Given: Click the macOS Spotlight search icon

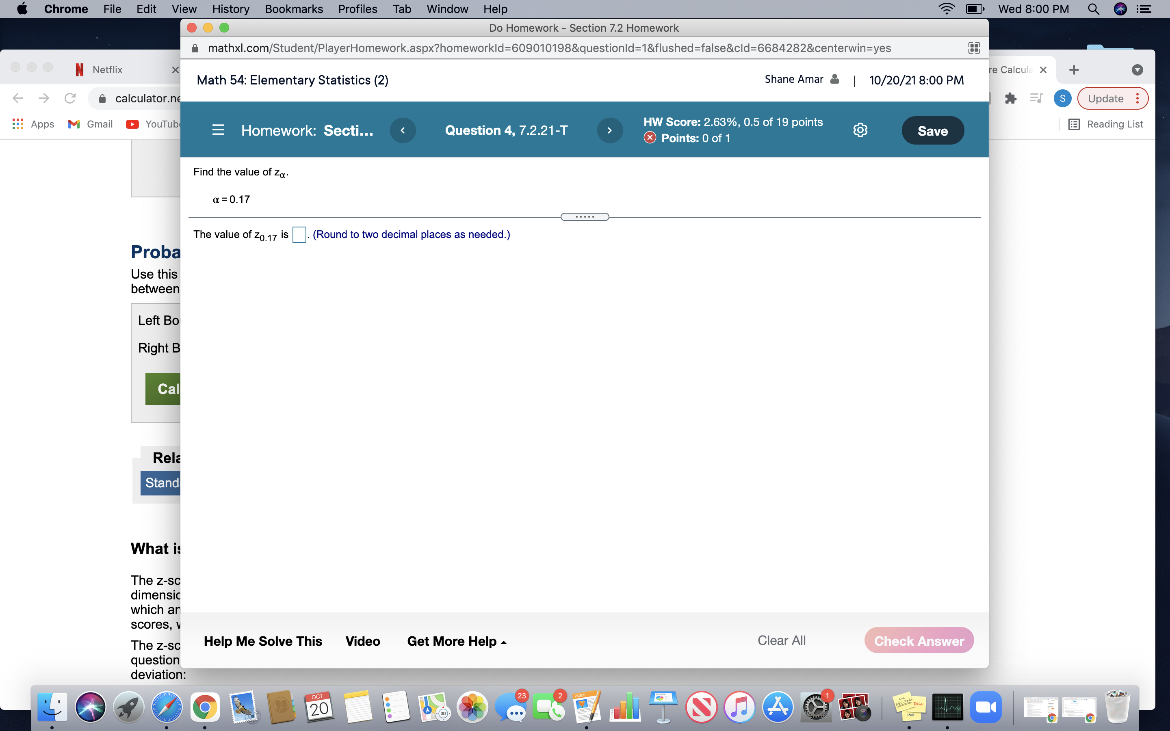Looking at the screenshot, I should pyautogui.click(x=1095, y=9).
